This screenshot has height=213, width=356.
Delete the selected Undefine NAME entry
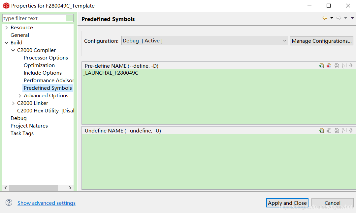(329, 130)
